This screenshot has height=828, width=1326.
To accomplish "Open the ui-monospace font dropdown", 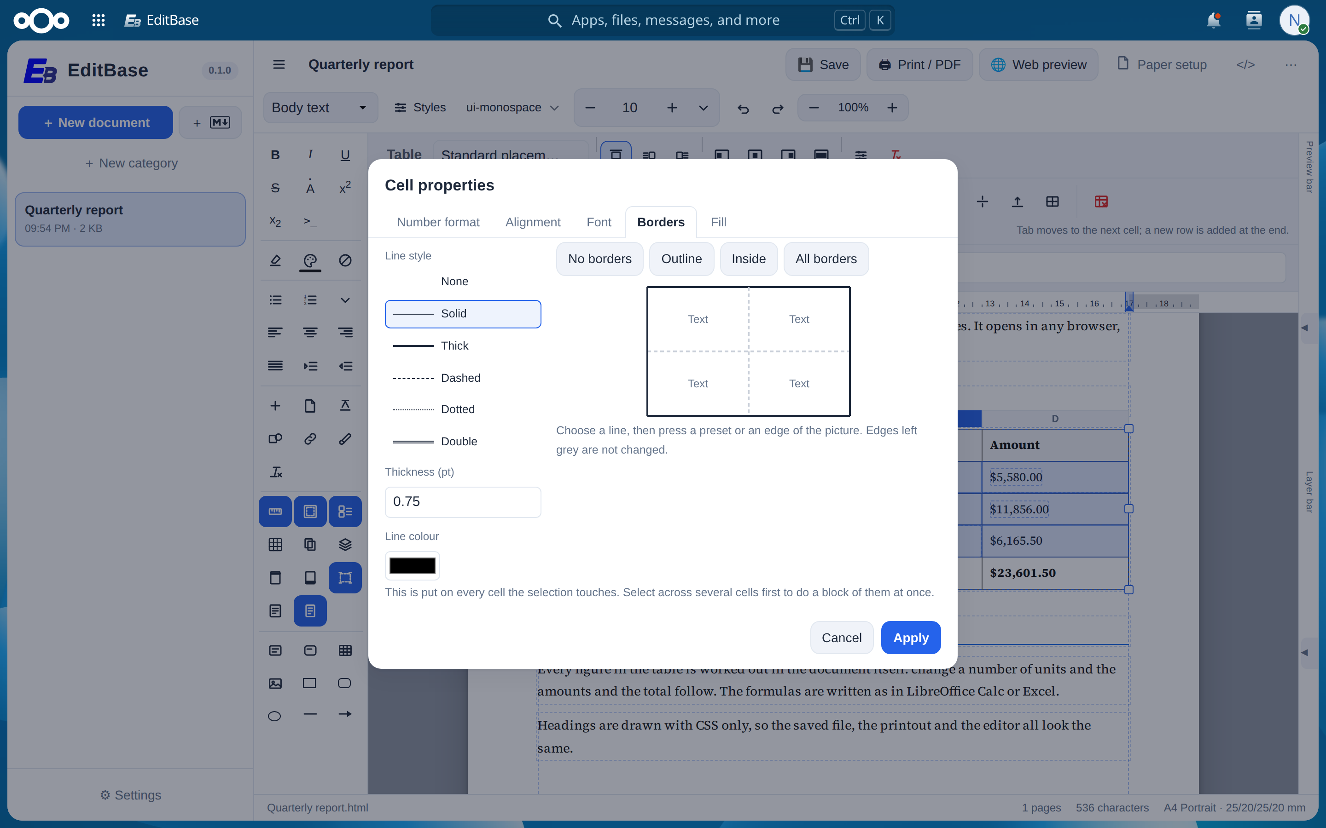I will 512,108.
